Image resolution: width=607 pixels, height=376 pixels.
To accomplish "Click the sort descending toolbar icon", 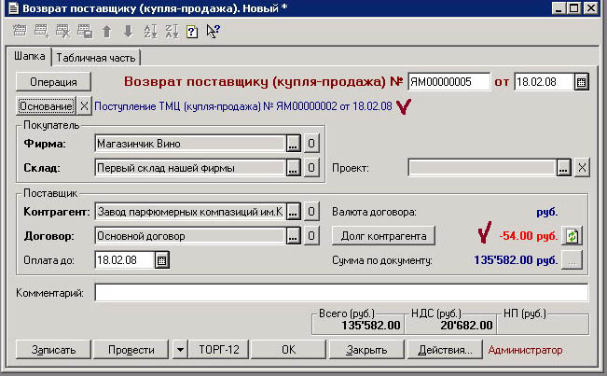I will [171, 31].
